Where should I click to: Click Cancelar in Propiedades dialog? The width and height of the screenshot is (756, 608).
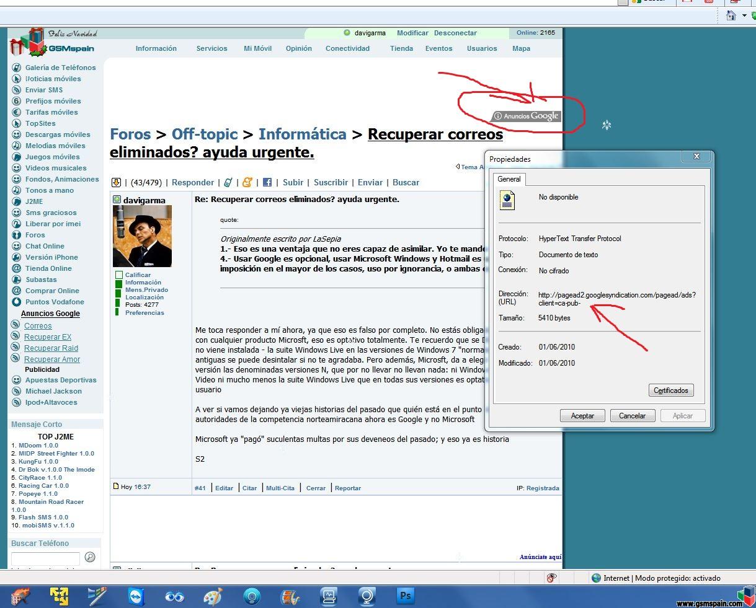(x=632, y=416)
